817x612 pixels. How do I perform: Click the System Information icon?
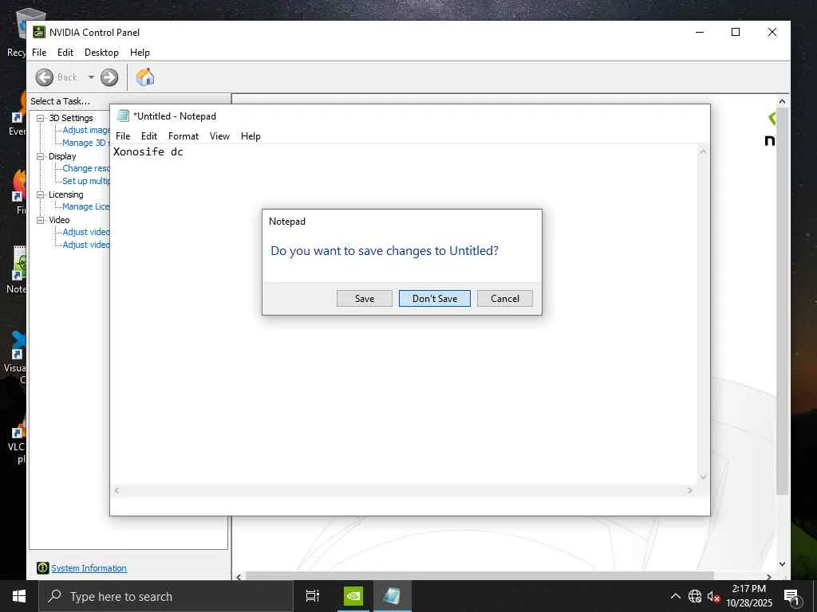(x=43, y=568)
